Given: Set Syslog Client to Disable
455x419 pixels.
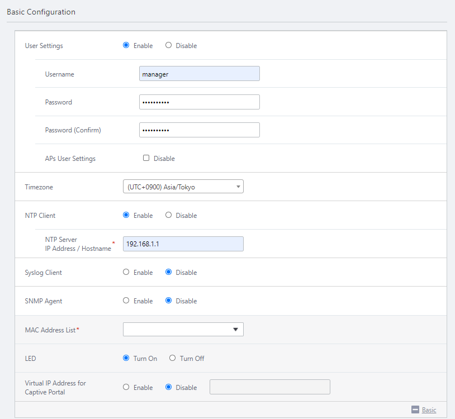Looking at the screenshot, I should [x=169, y=272].
